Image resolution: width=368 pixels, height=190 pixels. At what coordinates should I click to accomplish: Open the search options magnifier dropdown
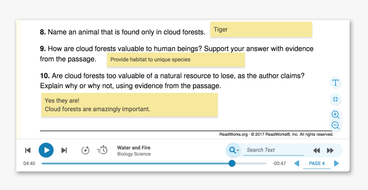point(234,150)
